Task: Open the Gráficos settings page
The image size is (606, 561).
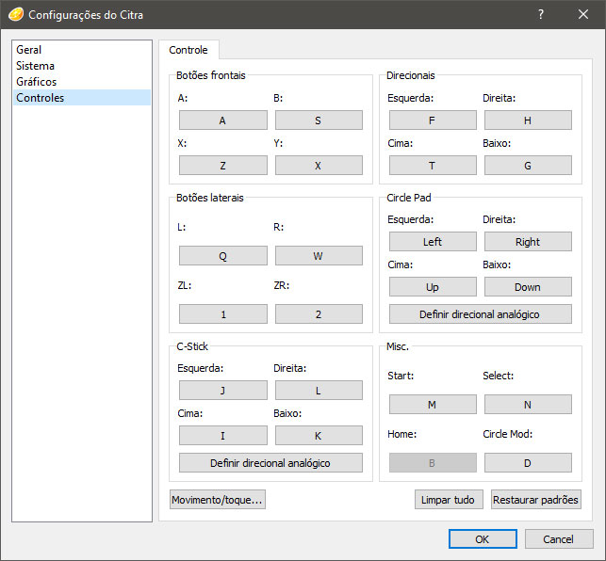Action: tap(82, 82)
